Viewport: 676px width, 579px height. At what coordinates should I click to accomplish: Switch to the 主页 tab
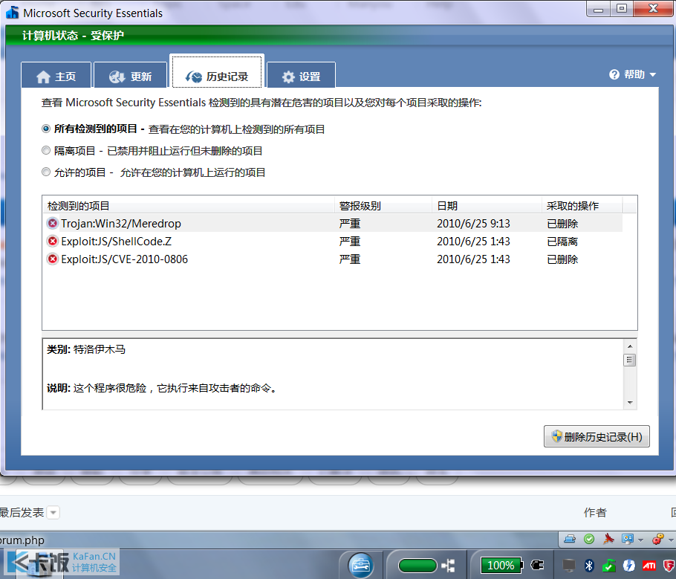[56, 76]
